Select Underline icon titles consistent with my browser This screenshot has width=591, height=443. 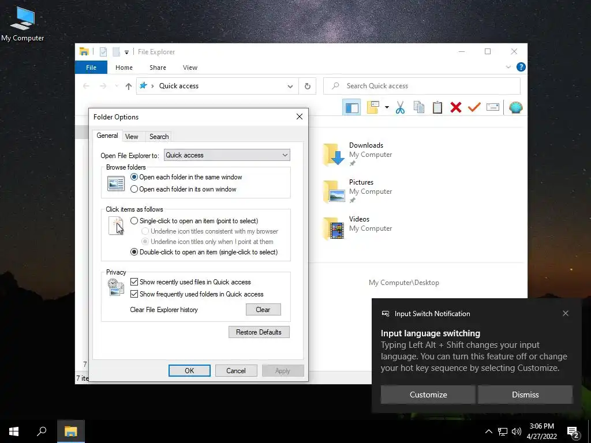coord(210,231)
